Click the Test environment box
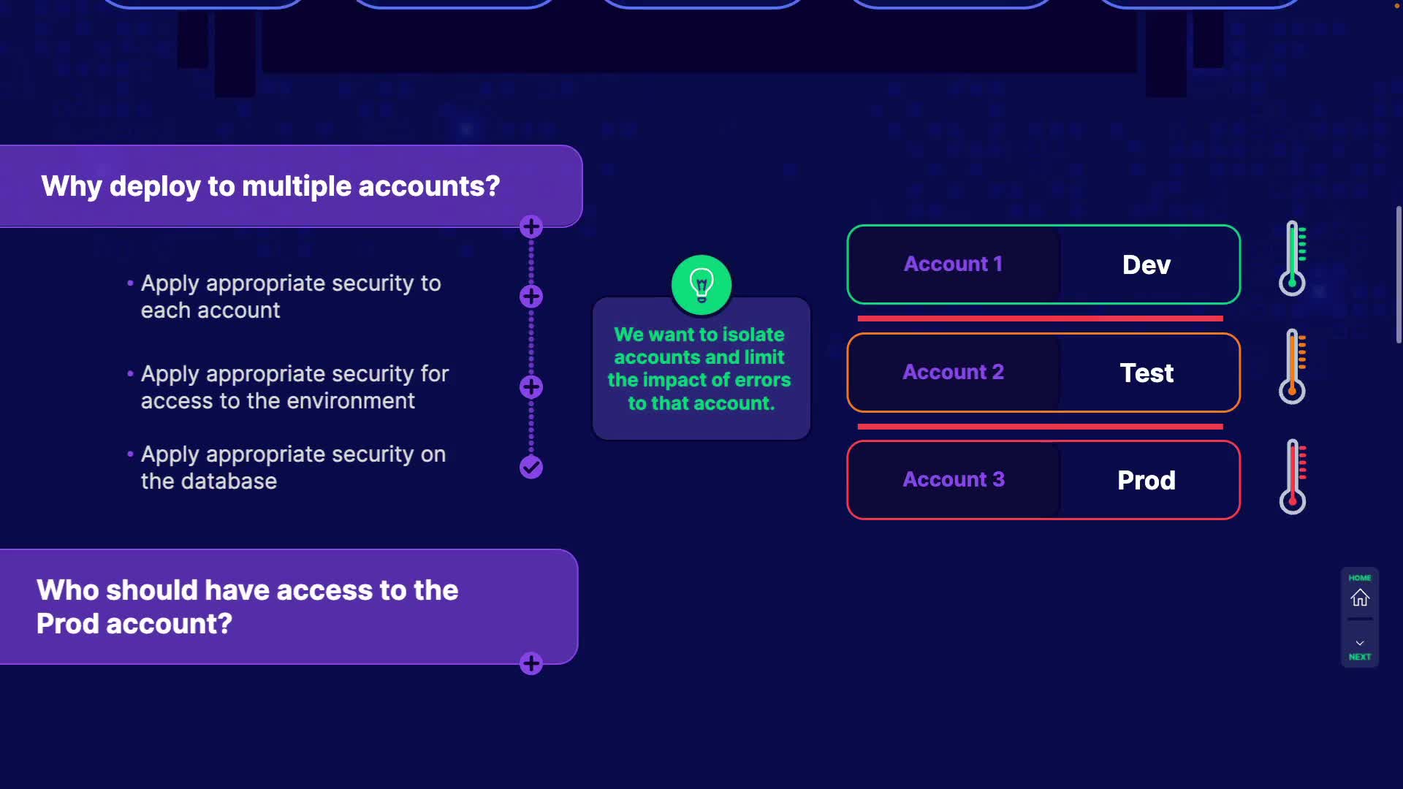 point(1146,373)
